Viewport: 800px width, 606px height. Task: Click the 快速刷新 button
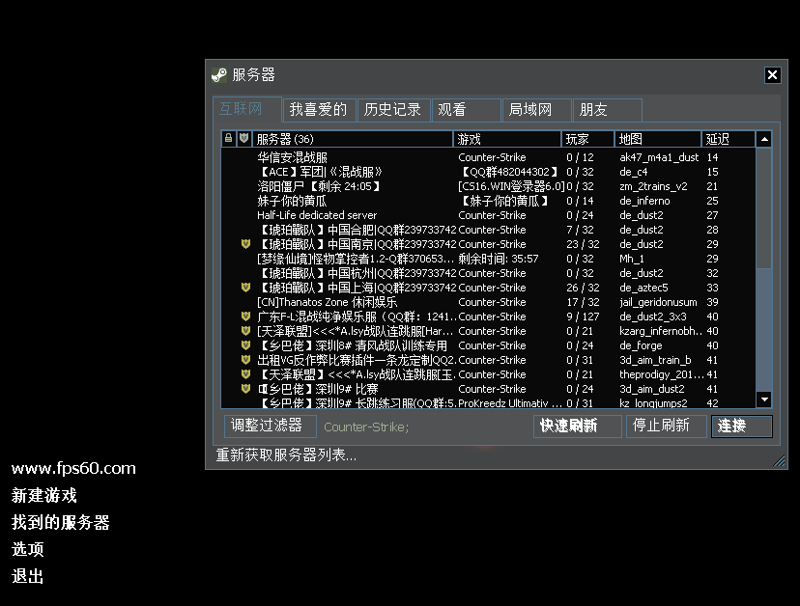tap(578, 427)
